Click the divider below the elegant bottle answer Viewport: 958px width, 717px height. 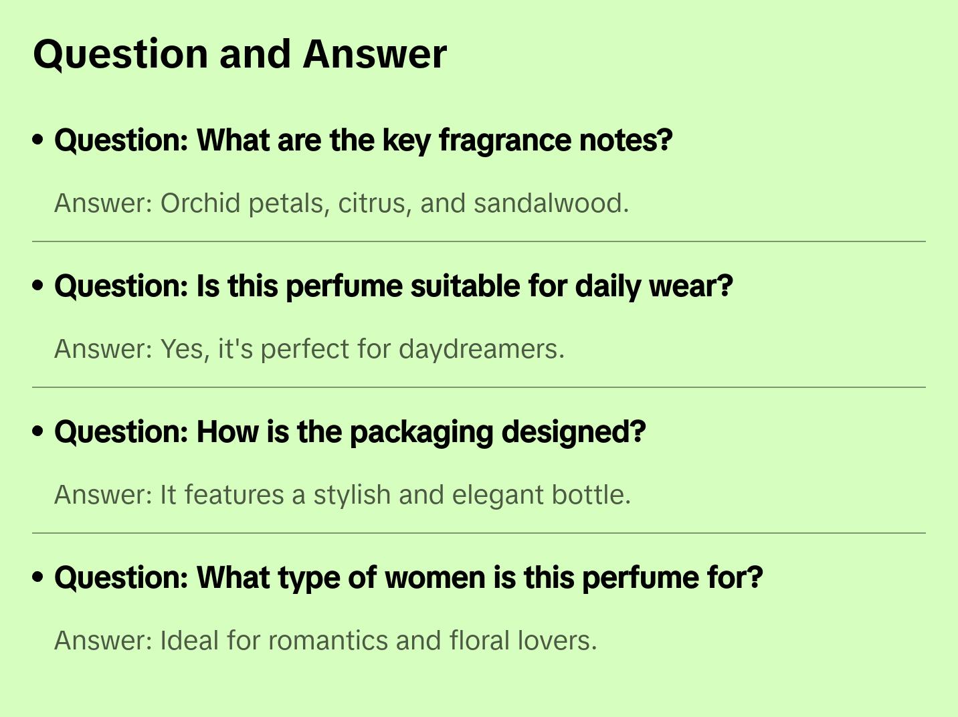coord(479,533)
